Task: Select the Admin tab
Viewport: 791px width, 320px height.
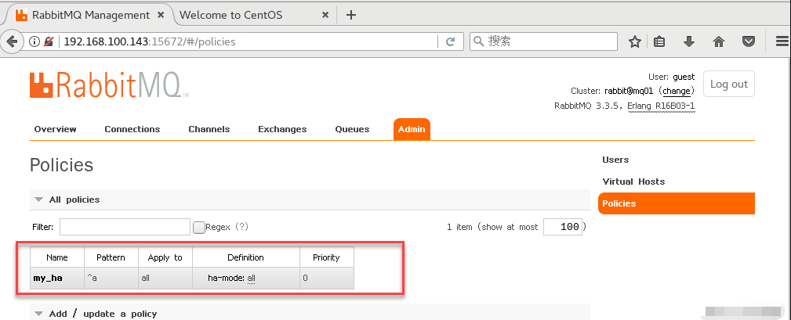Action: pos(412,129)
